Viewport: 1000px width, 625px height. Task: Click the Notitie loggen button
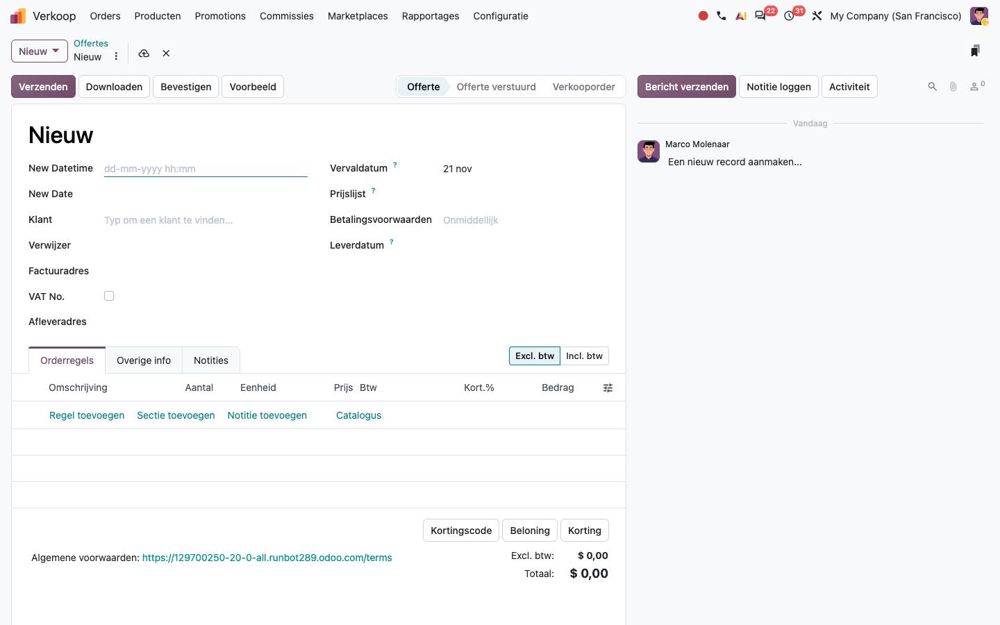click(778, 87)
